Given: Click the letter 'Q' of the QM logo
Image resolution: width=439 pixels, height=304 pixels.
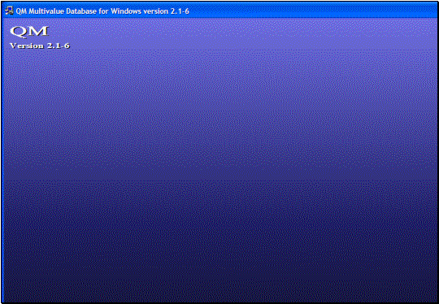Looking at the screenshot, I should click(x=19, y=31).
